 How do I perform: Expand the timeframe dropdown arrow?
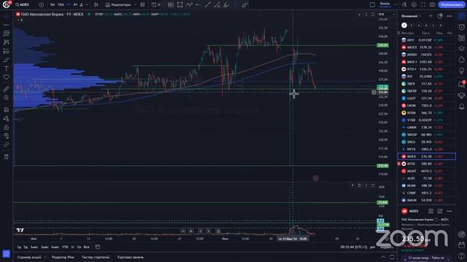[87, 5]
